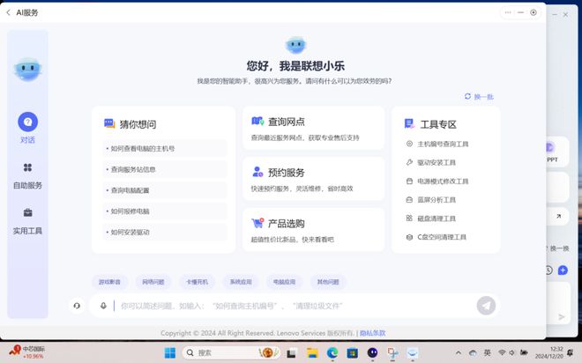Open the volume speaker tray icon
Viewport: 582px width, 363px height.
click(x=511, y=352)
